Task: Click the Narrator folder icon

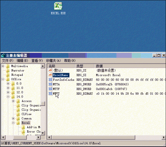Action: coord(8,70)
